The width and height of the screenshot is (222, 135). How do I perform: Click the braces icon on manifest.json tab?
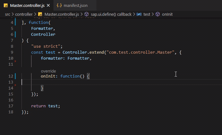pos(59,6)
